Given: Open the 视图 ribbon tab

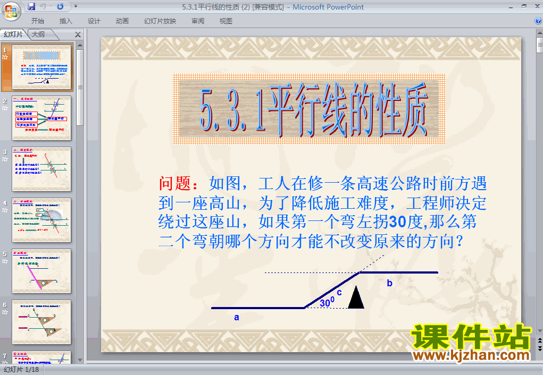Looking at the screenshot, I should (x=226, y=21).
